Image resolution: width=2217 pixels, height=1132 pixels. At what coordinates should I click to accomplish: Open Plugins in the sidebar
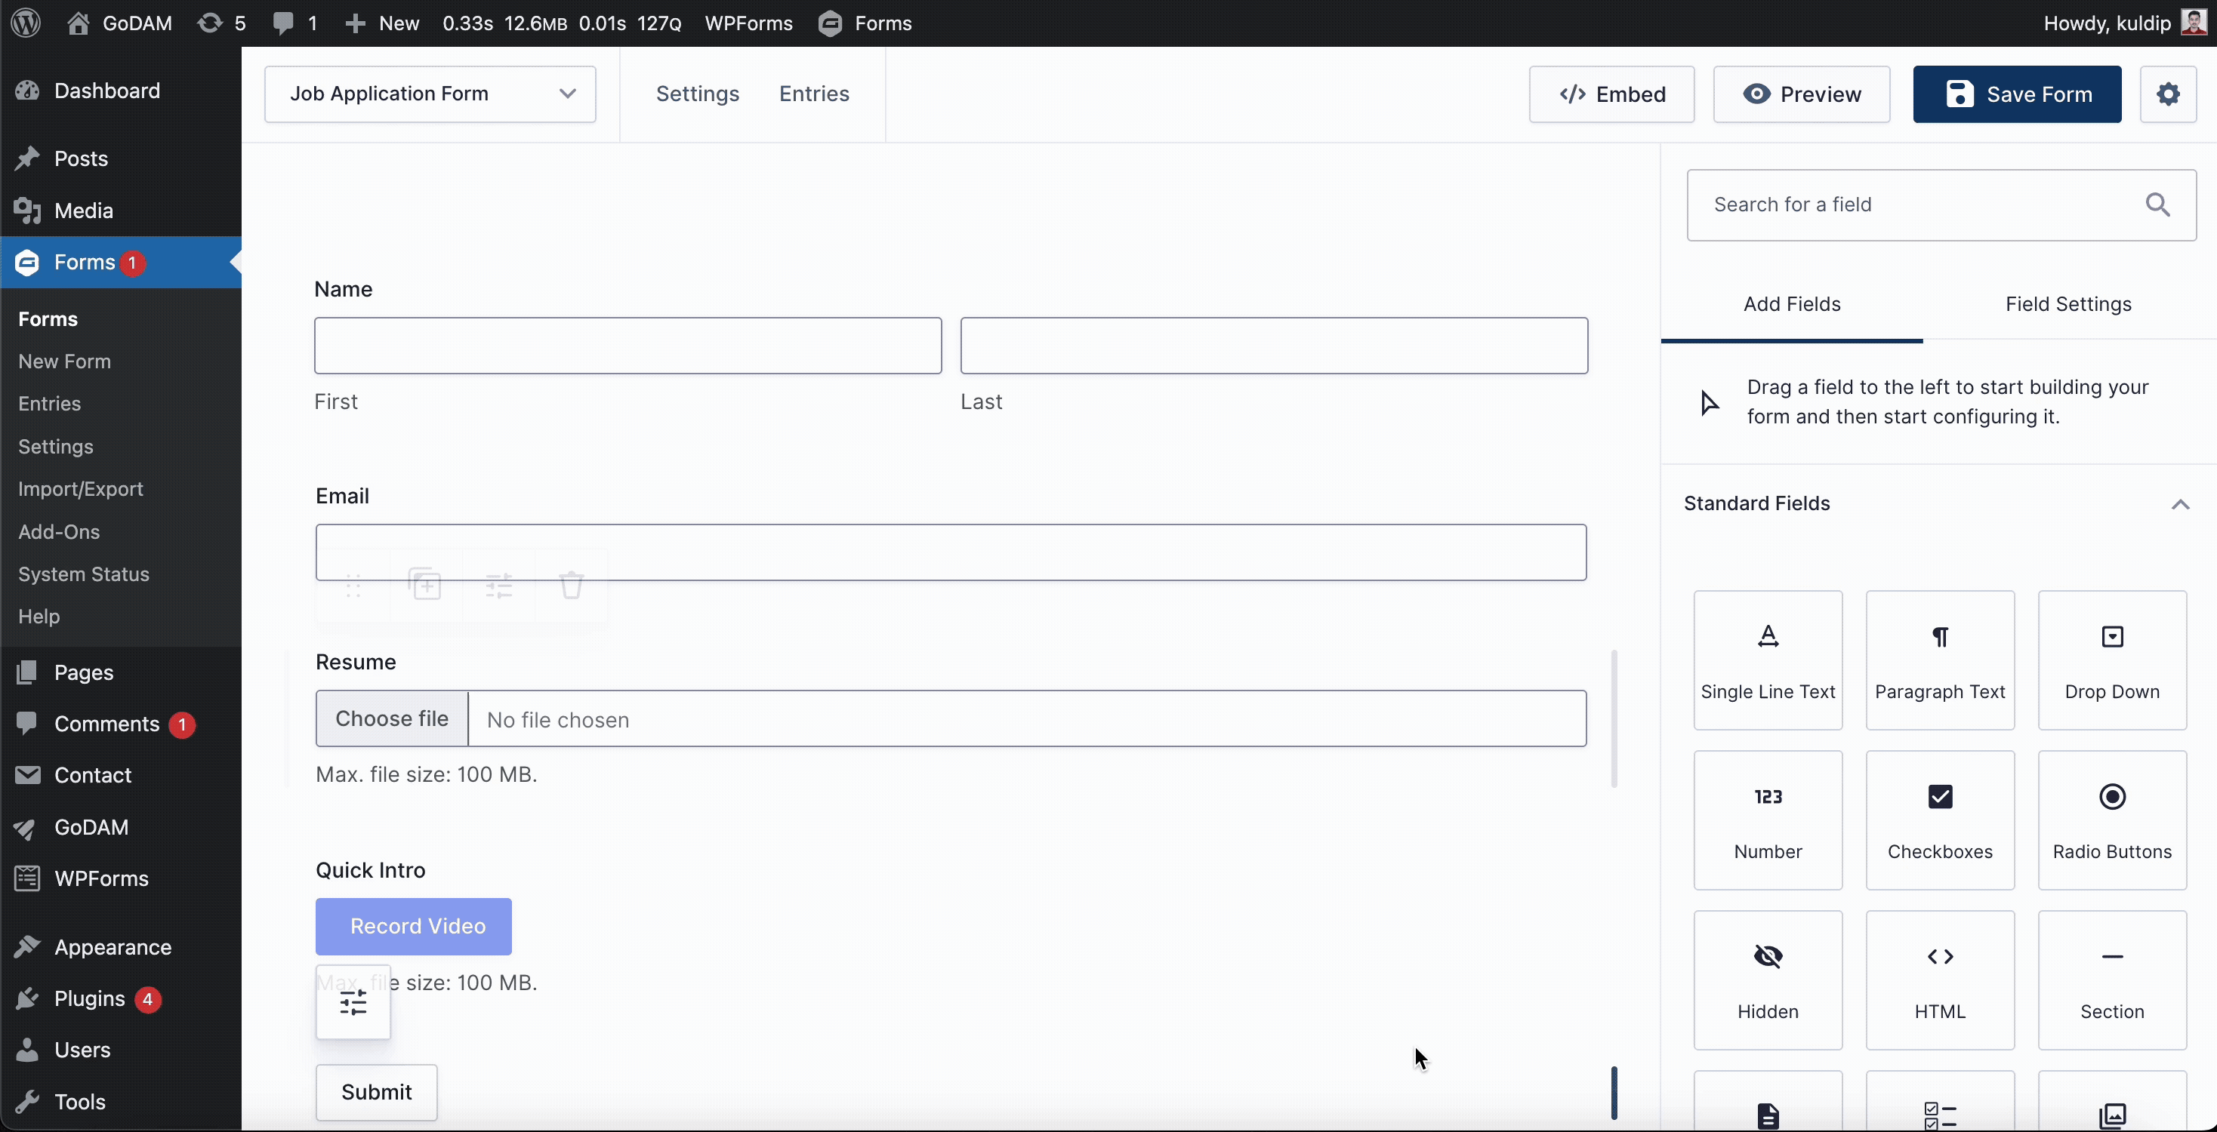[x=90, y=998]
